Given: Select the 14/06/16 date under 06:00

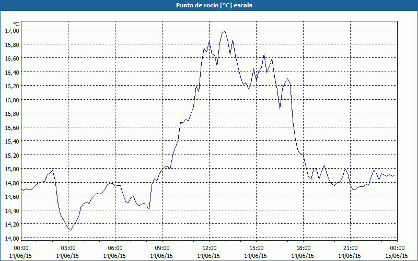Looking at the screenshot, I should pyautogui.click(x=114, y=256).
